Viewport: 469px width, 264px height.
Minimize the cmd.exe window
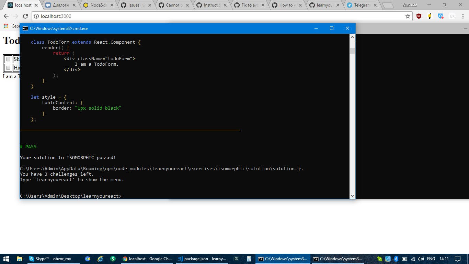coord(316,29)
